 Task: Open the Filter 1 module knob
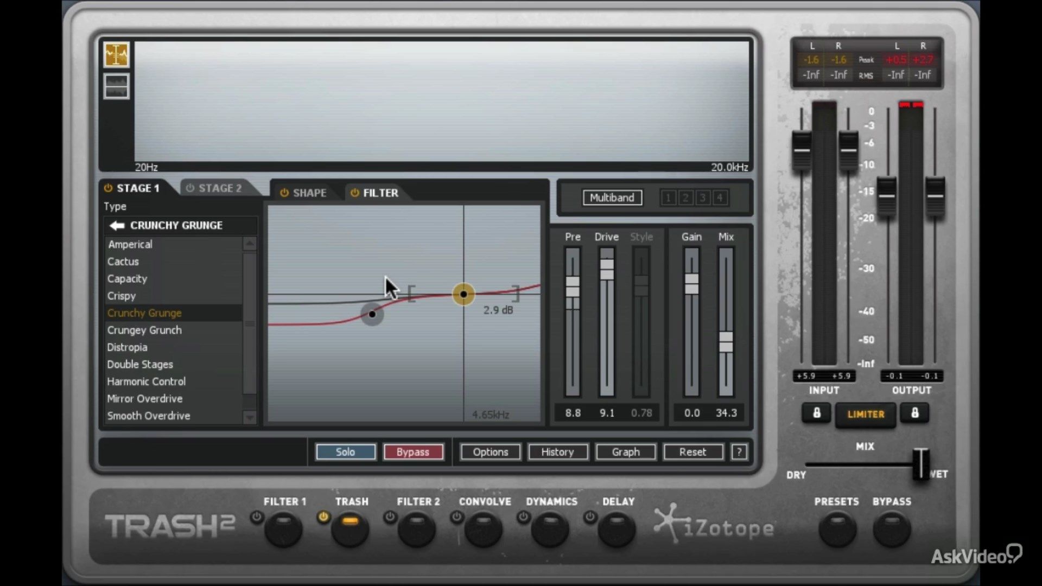283,530
